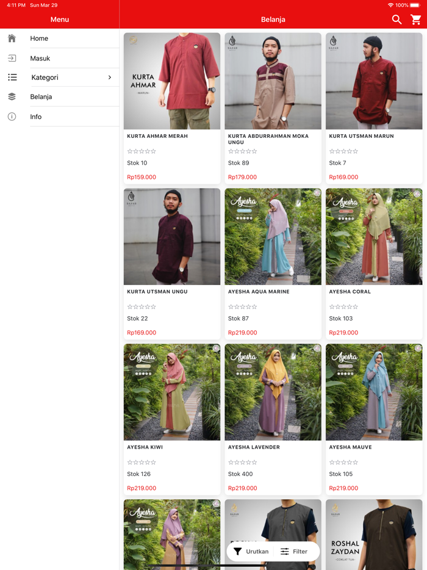Click the AYESHA KIWI title
The image size is (427, 570).
pos(145,447)
